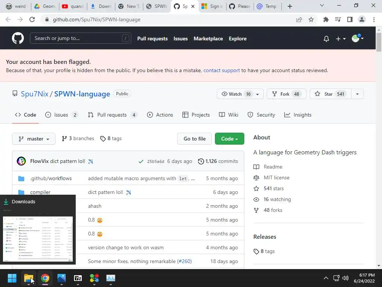Star the repository
Viewport: 382px width, 287px height.
[331, 94]
